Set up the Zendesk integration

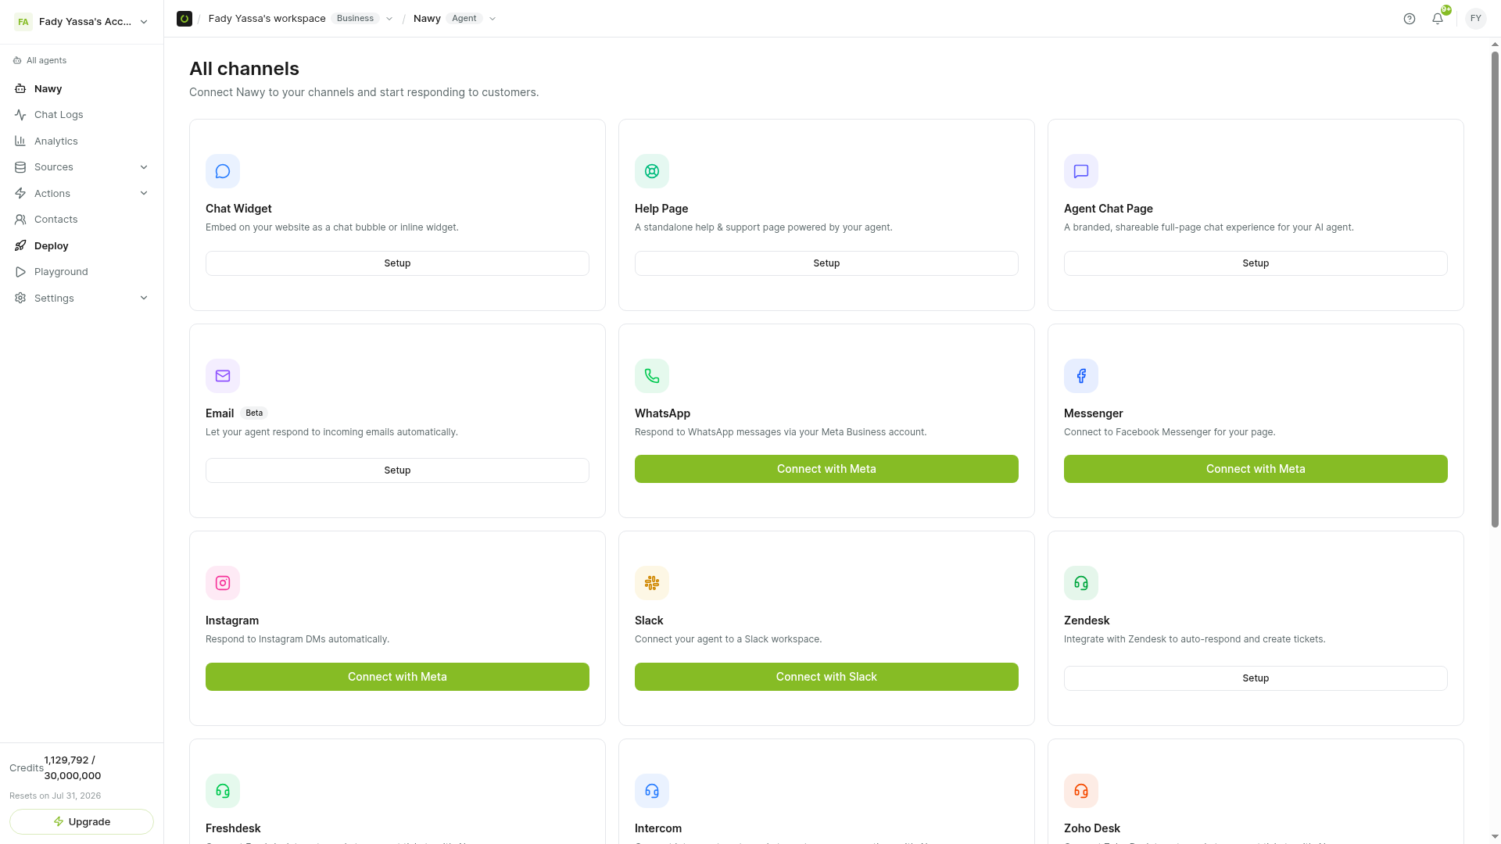(x=1256, y=678)
